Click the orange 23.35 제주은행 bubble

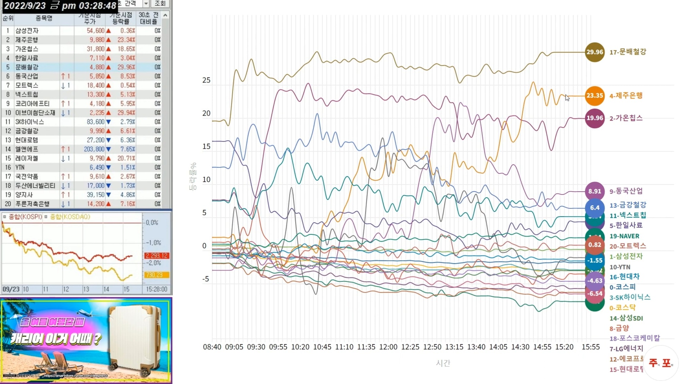coord(594,96)
